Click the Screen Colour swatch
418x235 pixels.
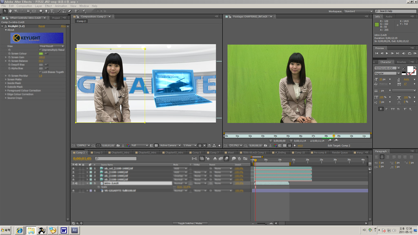coord(41,53)
